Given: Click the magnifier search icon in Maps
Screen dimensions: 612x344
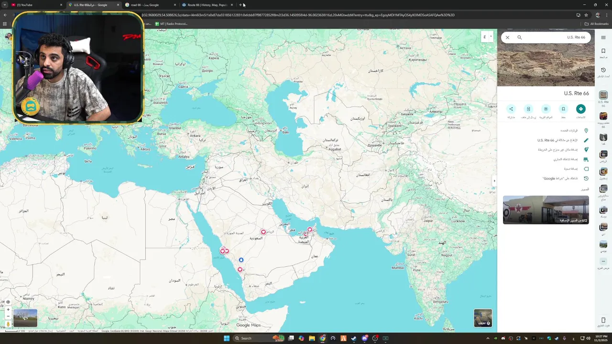Looking at the screenshot, I should [x=519, y=37].
